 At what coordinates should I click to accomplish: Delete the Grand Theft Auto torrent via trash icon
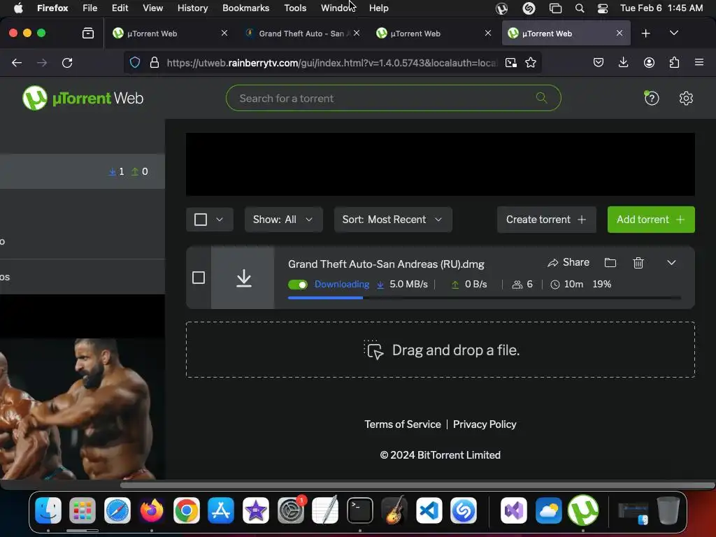[x=638, y=263]
